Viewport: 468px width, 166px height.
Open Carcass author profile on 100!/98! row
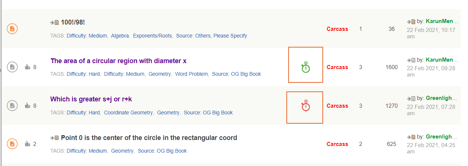click(x=337, y=29)
